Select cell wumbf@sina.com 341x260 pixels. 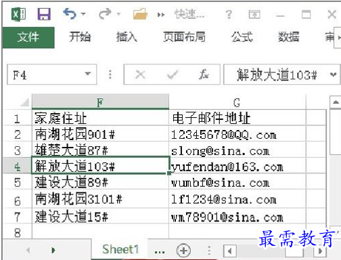(x=237, y=182)
